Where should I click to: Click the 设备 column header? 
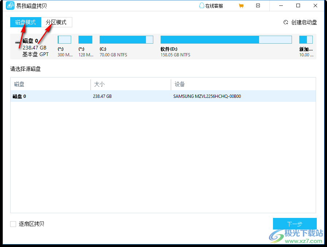(x=180, y=84)
